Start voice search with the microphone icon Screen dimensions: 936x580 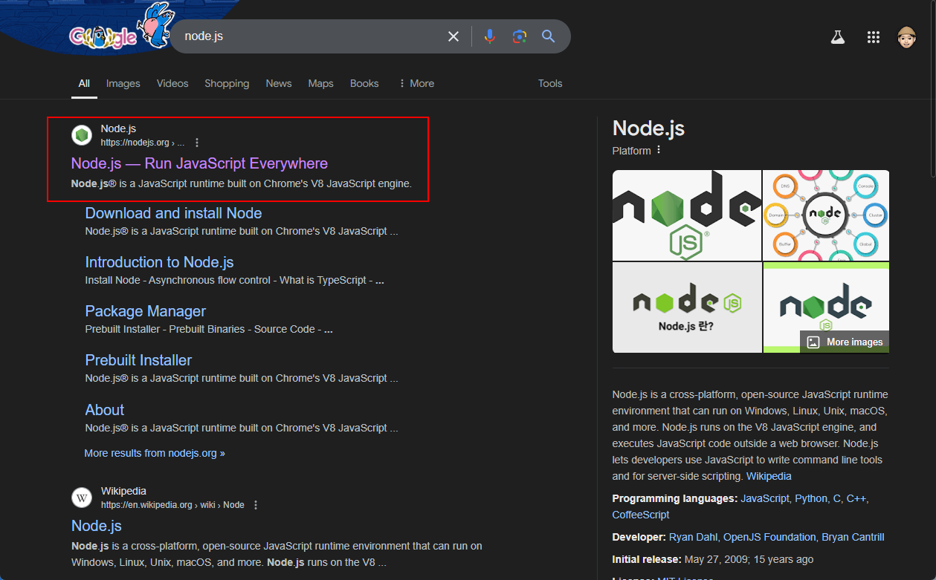[489, 36]
